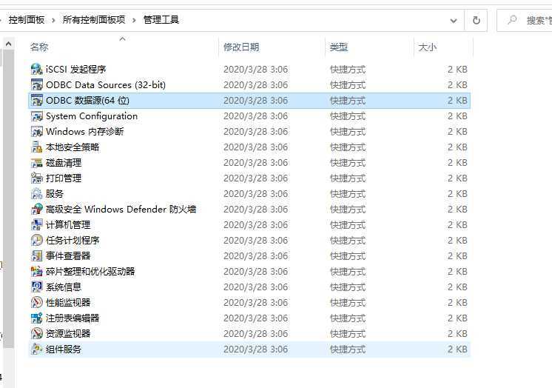Select the 任务计划程序 clock icon
552x388 pixels.
tap(36, 241)
